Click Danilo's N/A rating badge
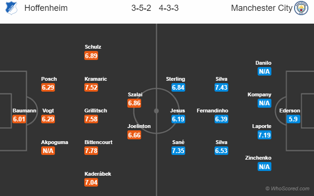 coord(264,71)
